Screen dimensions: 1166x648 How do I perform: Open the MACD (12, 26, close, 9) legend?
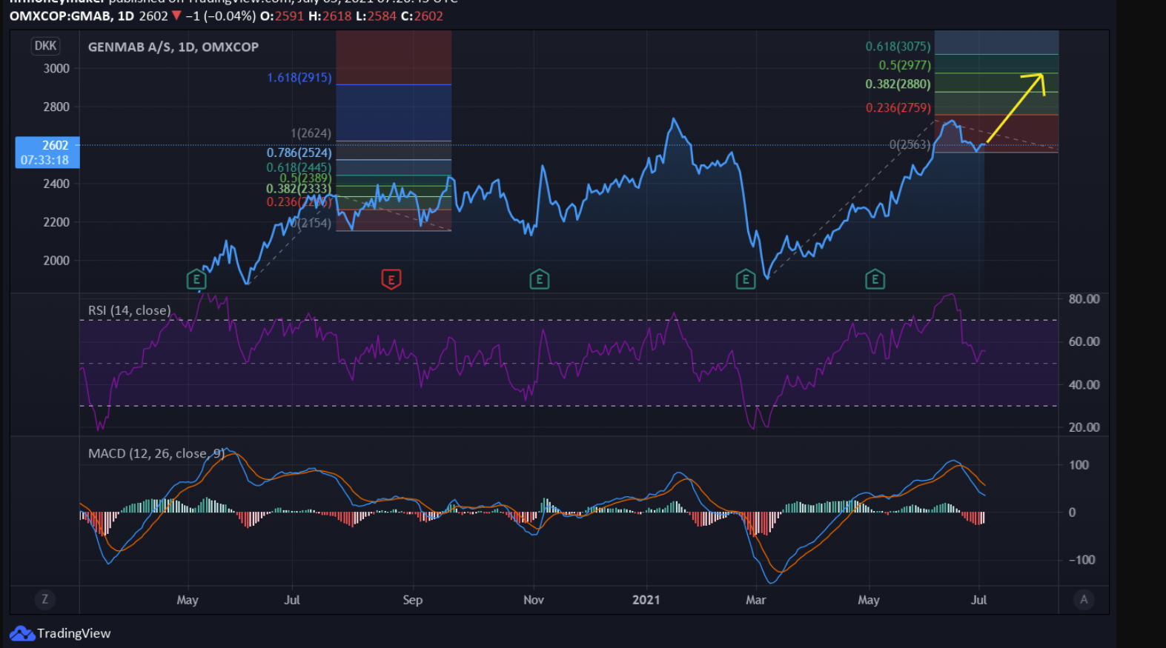click(x=156, y=453)
